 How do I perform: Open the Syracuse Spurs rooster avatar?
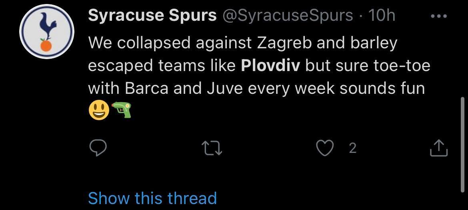[x=47, y=31]
